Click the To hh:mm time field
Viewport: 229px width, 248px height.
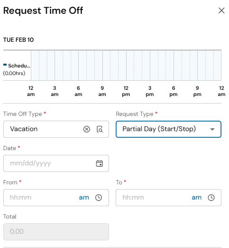tap(168, 198)
